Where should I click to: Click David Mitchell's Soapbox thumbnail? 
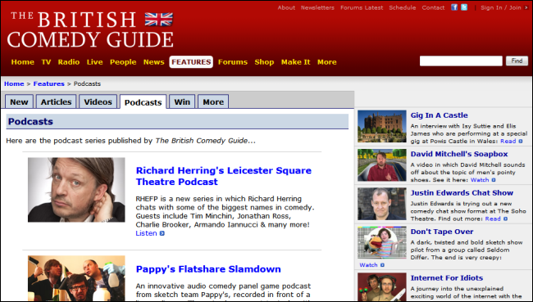382,165
